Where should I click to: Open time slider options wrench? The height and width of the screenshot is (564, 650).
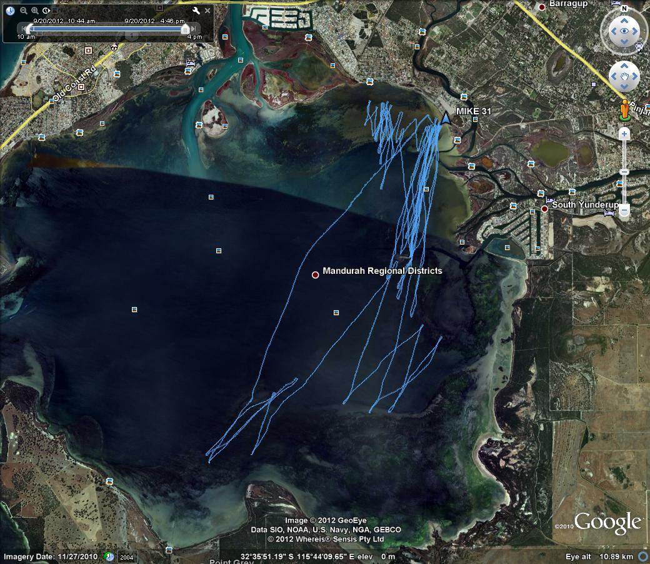click(x=196, y=11)
